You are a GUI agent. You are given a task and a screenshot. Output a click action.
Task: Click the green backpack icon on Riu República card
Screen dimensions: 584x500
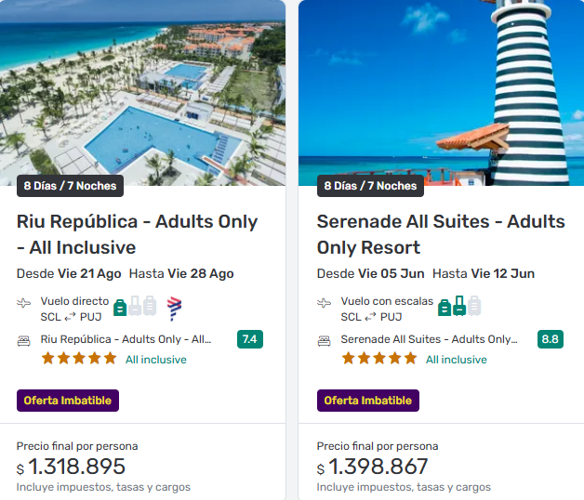(x=120, y=307)
